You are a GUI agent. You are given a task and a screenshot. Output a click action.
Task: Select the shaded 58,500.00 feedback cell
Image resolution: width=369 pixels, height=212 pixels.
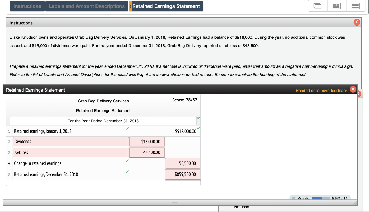pyautogui.click(x=182, y=163)
